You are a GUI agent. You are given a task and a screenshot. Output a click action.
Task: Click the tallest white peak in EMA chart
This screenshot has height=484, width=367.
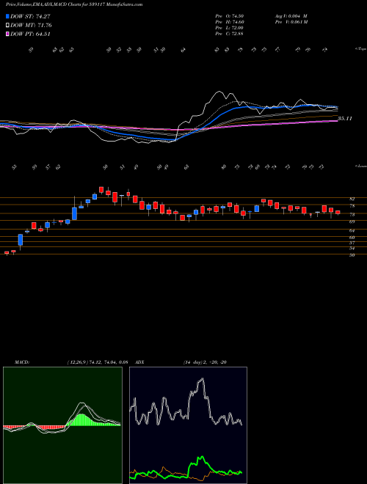point(219,92)
